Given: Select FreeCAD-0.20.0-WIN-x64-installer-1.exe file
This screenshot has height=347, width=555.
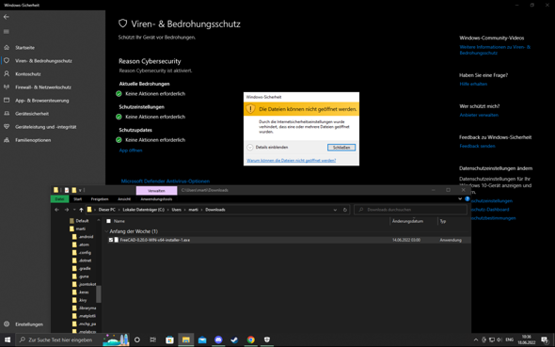Looking at the screenshot, I should 154,240.
